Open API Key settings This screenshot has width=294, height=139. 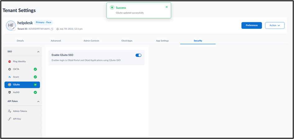pos(22,119)
